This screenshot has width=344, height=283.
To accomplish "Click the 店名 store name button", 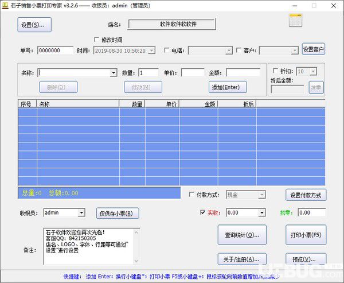I will pyautogui.click(x=172, y=24).
